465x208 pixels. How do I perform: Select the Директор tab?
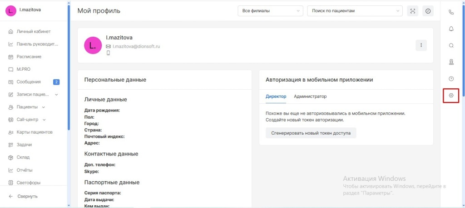(276, 97)
